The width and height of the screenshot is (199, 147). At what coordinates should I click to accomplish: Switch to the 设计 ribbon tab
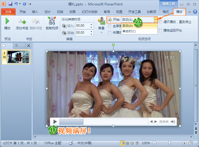tap(47, 12)
